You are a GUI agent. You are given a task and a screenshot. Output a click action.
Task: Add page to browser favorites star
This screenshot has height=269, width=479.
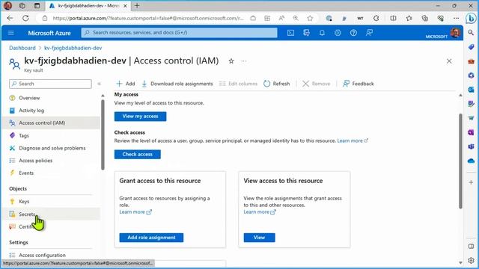point(310,18)
